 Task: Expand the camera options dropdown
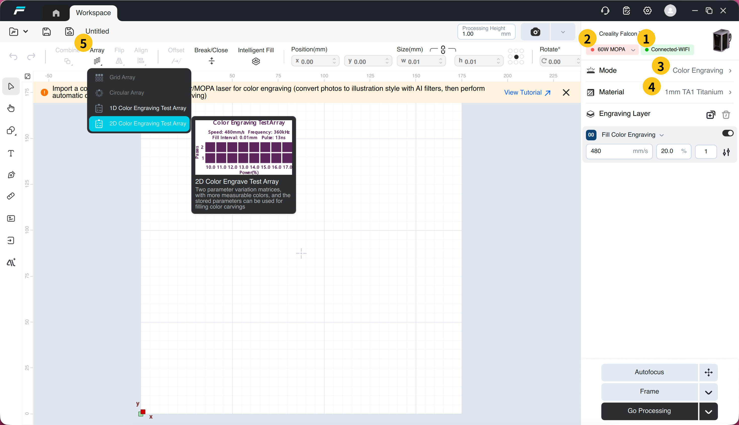(563, 32)
